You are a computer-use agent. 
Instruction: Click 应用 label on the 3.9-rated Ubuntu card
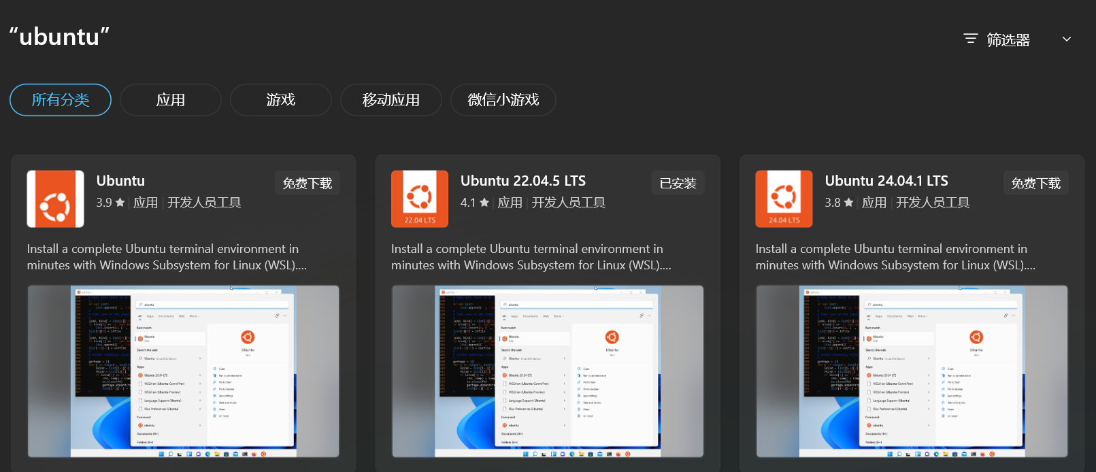[146, 203]
